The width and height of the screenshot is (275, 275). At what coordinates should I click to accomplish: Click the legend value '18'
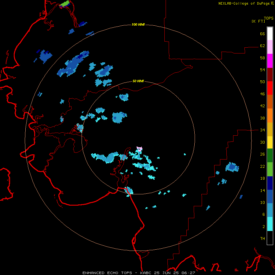(x=262, y=178)
